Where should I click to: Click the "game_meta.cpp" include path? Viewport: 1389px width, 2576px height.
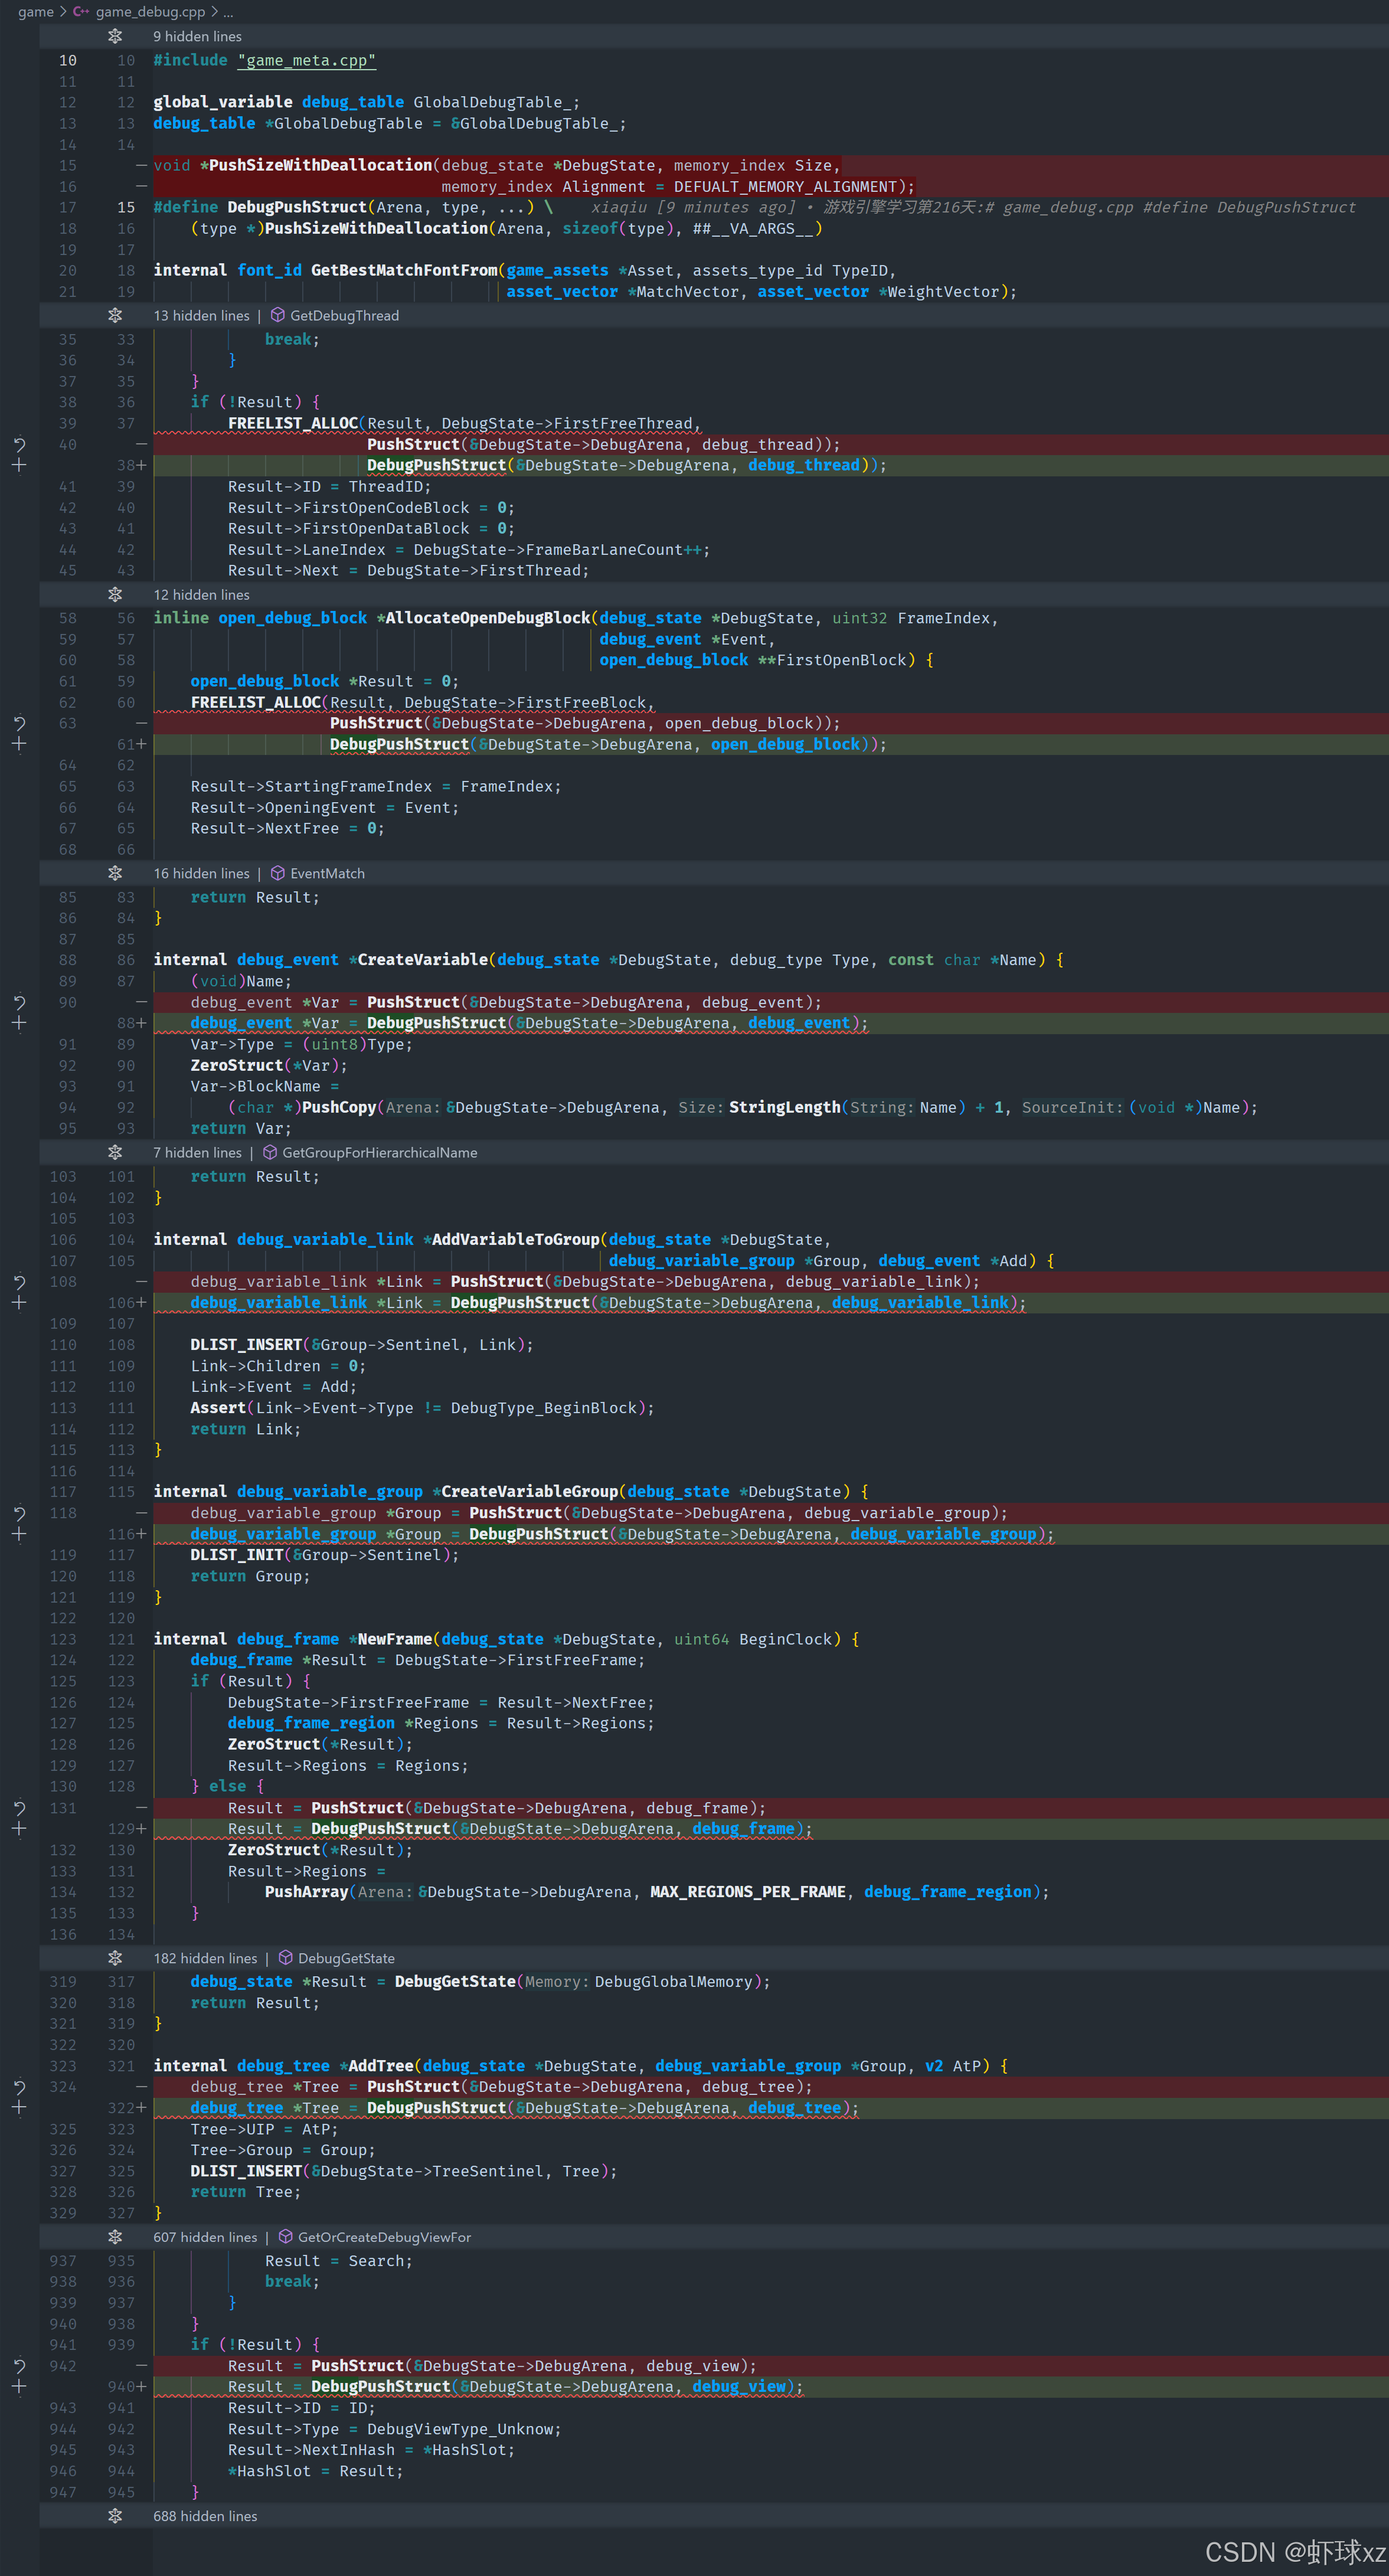click(307, 61)
